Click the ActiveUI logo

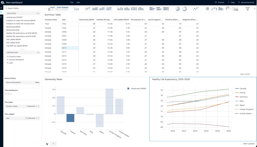click(x=2, y=3)
